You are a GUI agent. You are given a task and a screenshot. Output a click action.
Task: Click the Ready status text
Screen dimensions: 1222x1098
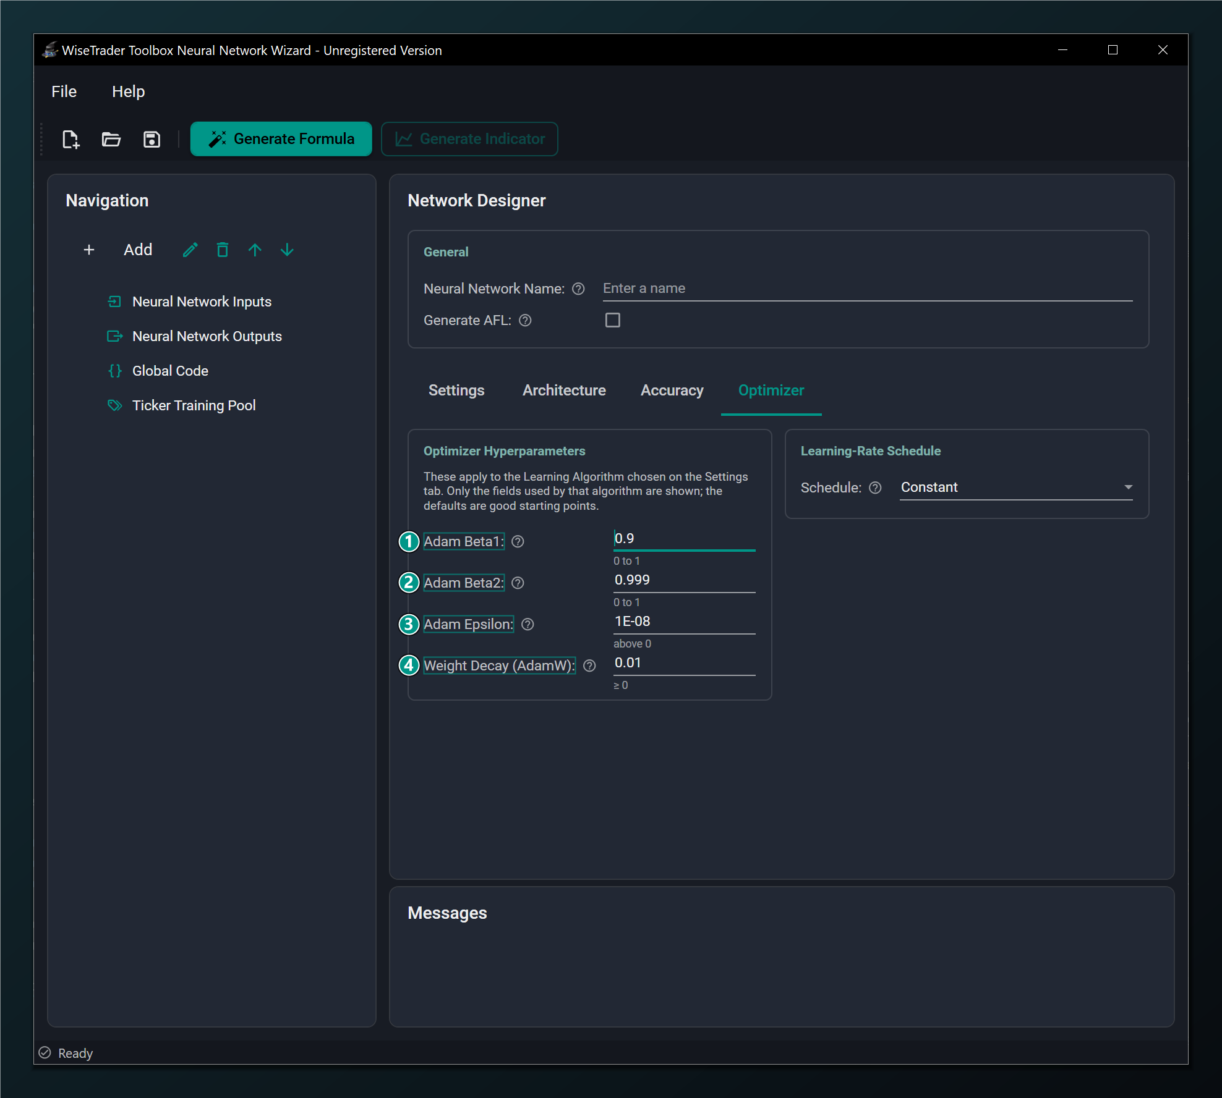(x=75, y=1054)
